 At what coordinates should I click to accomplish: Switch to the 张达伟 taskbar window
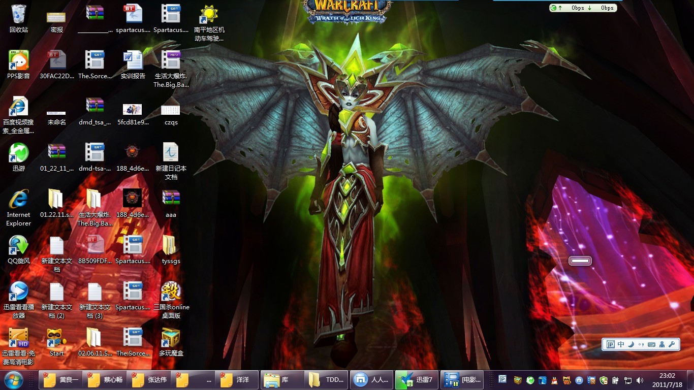(x=149, y=379)
